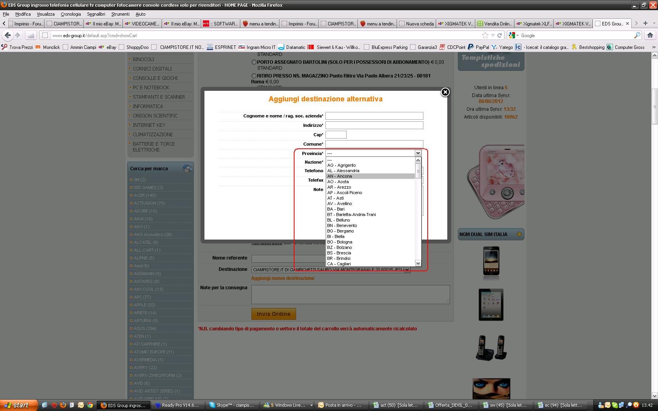Open Skype from the taskbar
Screen dimensions: 658x411
[231, 405]
